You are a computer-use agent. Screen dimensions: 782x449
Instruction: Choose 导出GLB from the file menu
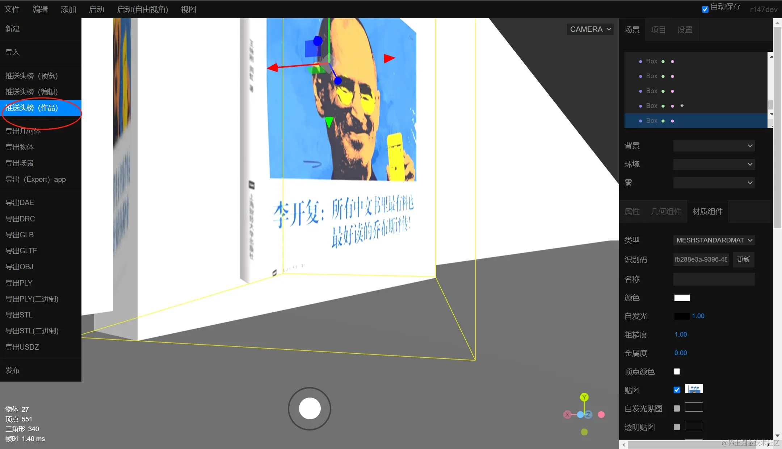tap(20, 235)
